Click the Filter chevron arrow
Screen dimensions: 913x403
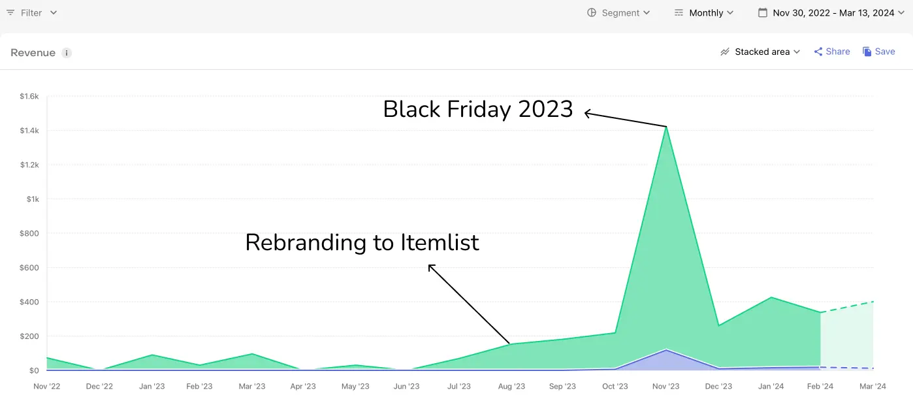(x=54, y=12)
